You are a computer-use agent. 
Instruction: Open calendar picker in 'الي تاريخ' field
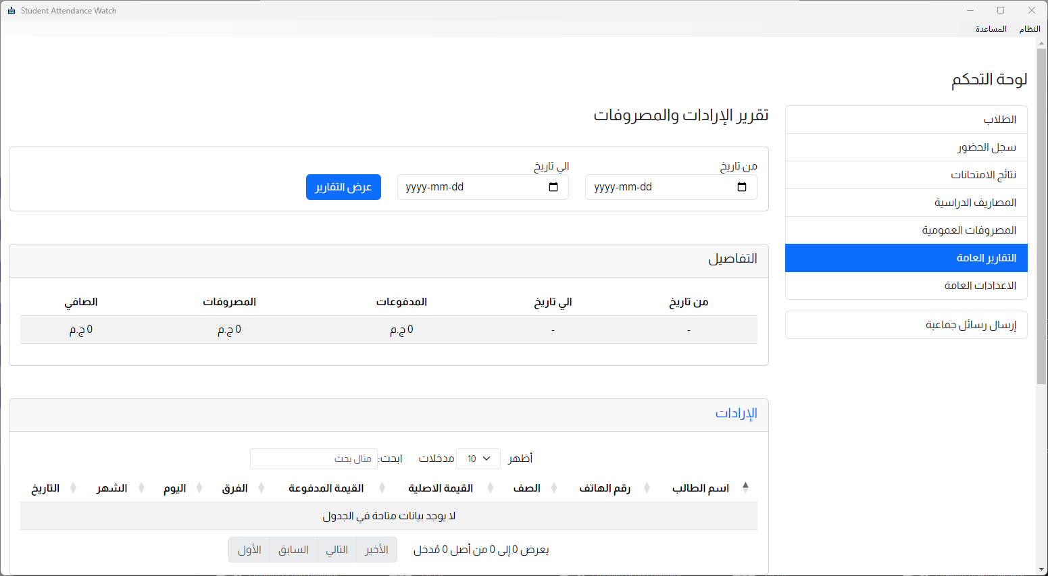coord(553,187)
